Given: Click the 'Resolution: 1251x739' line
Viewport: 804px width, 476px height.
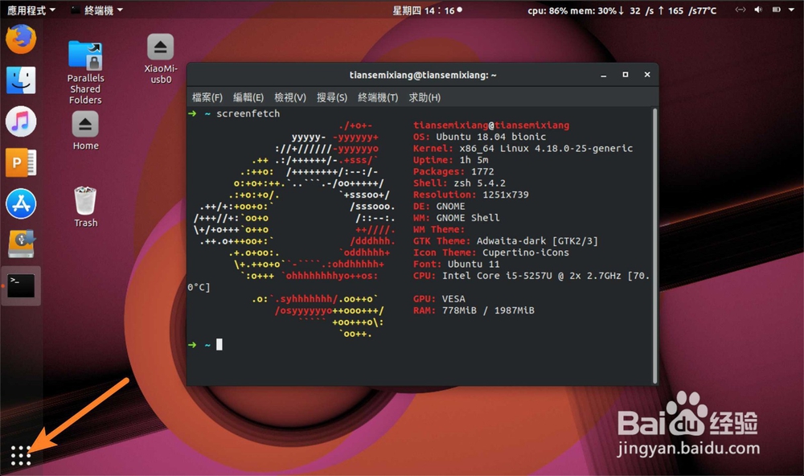Looking at the screenshot, I should (x=470, y=195).
